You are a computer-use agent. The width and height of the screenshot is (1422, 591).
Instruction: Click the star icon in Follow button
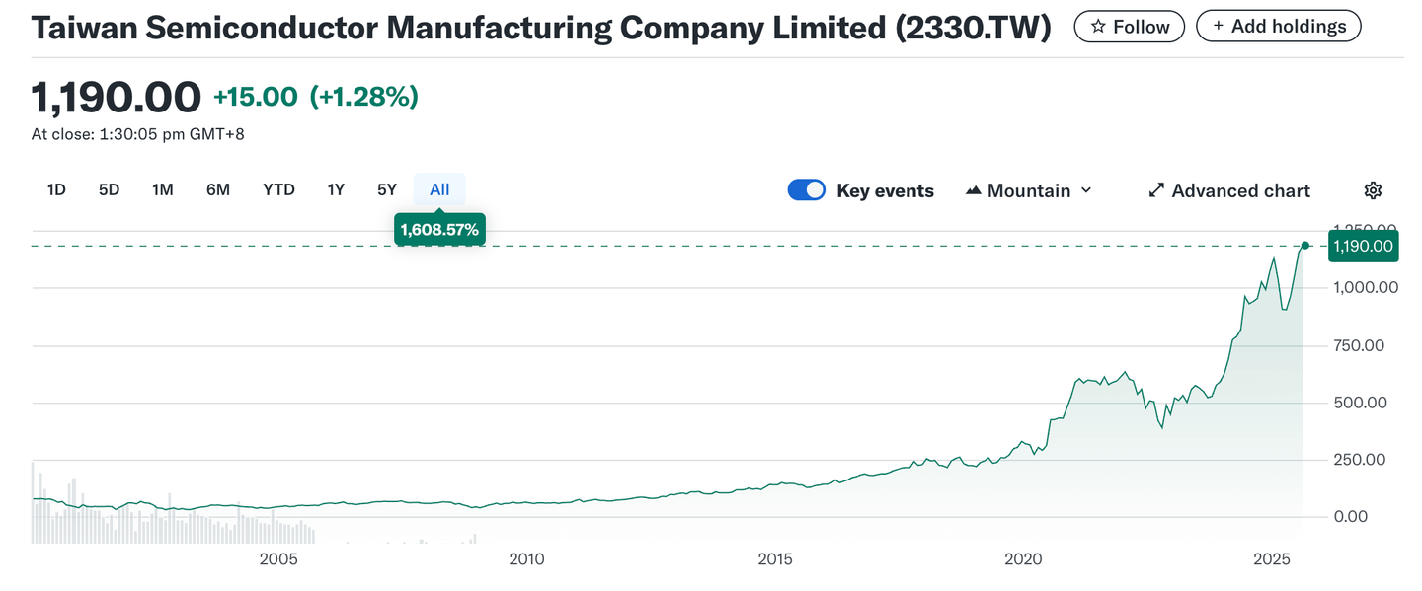(x=1098, y=27)
